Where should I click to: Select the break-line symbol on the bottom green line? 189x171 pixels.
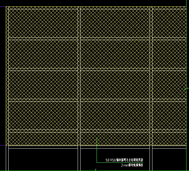pos(96,170)
